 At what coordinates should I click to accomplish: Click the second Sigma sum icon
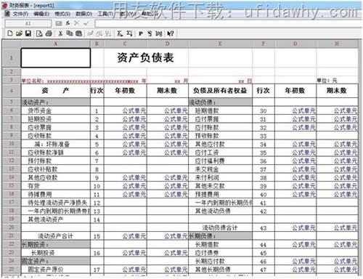click(x=129, y=33)
